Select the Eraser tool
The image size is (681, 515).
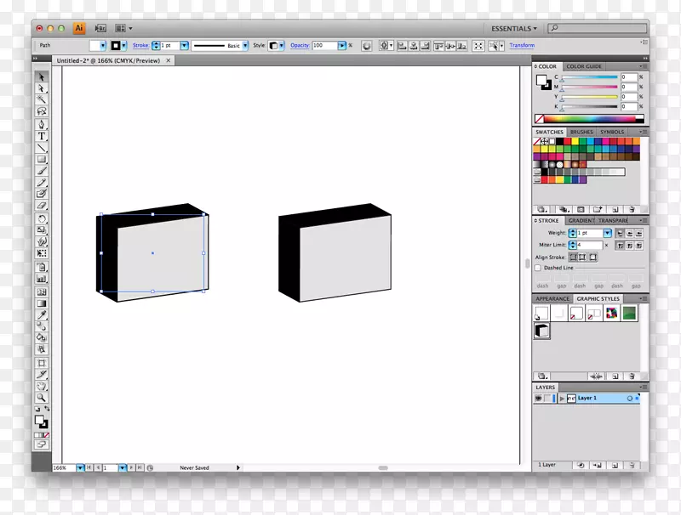42,206
